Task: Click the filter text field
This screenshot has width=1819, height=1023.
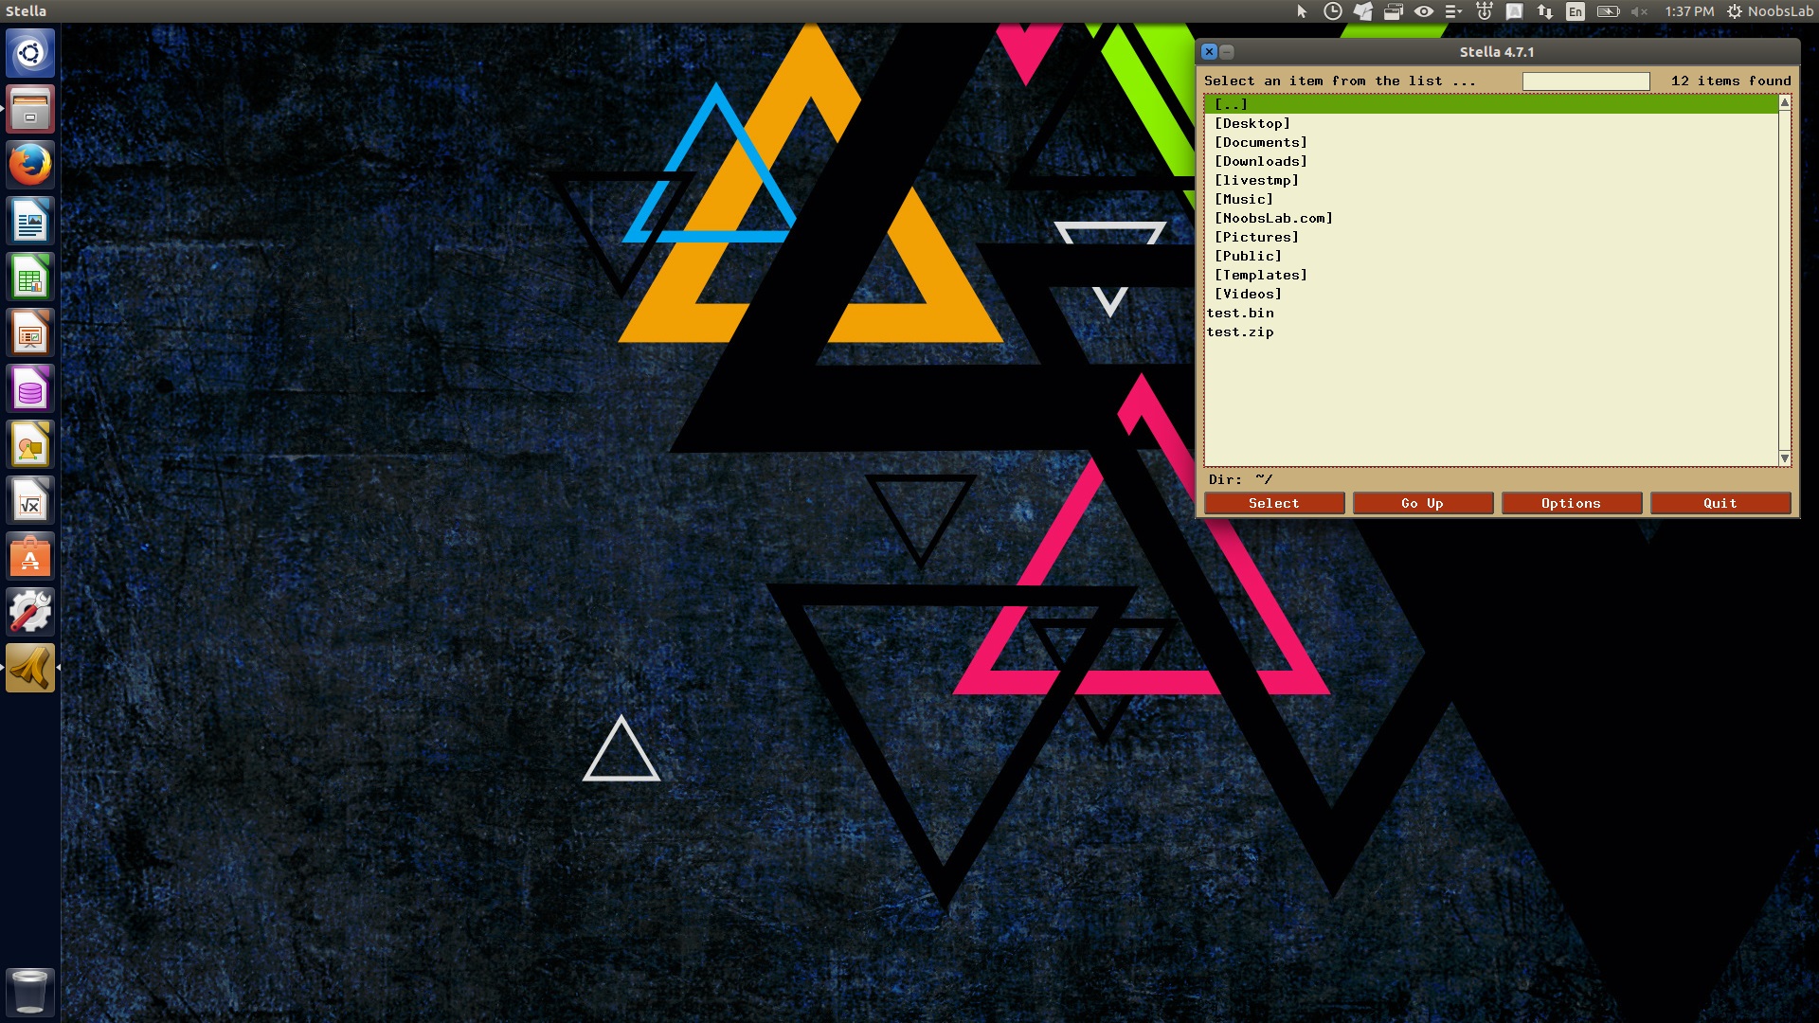Action: click(x=1585, y=81)
